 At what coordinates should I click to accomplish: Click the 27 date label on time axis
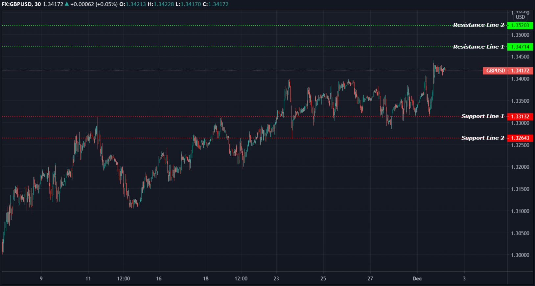[370, 278]
